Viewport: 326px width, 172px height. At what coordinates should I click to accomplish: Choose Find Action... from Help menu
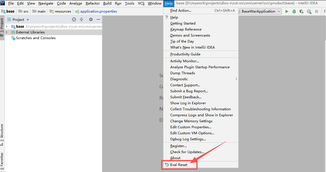[201, 11]
